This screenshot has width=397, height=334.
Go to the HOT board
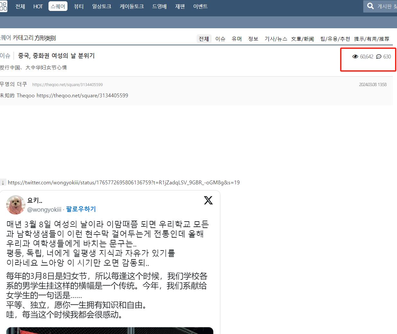[x=38, y=6]
